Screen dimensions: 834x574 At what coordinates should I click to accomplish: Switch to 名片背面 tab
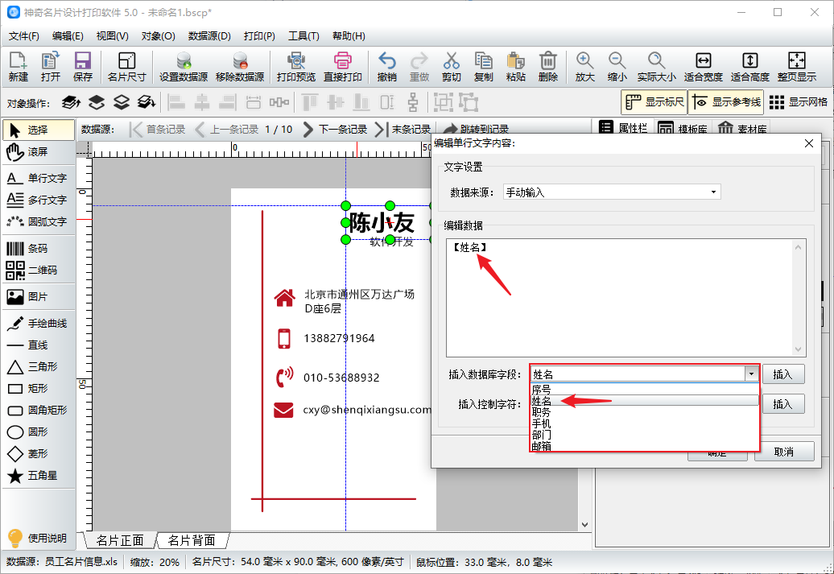(x=192, y=540)
